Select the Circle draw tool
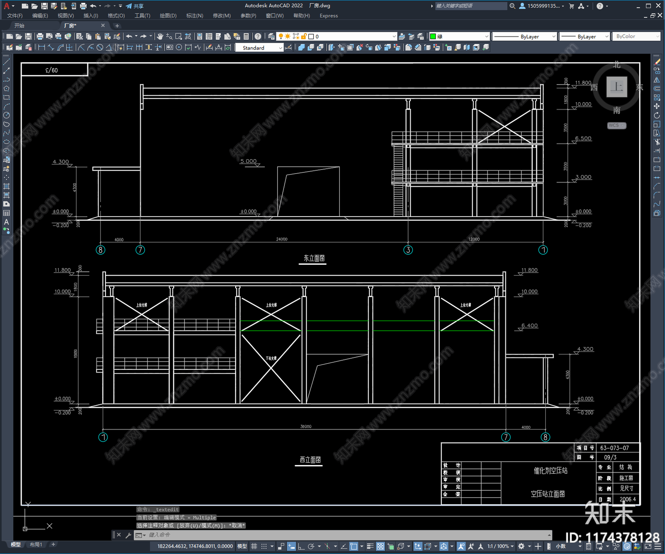 [x=6, y=115]
